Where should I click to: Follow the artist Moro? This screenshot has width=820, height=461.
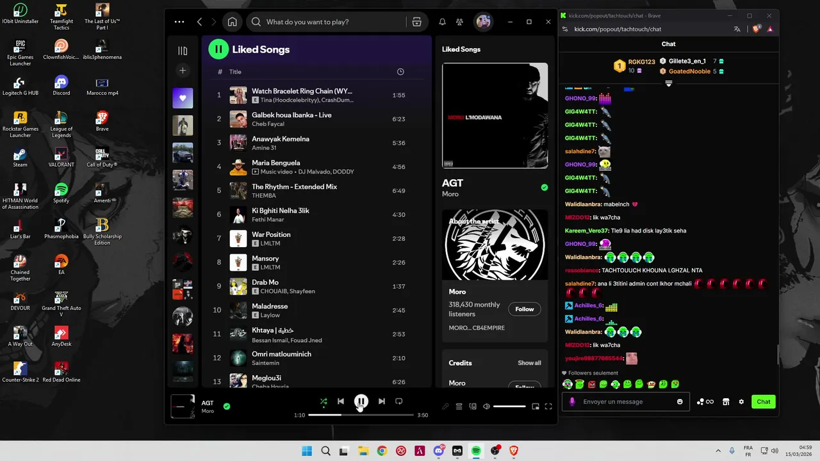[525, 309]
